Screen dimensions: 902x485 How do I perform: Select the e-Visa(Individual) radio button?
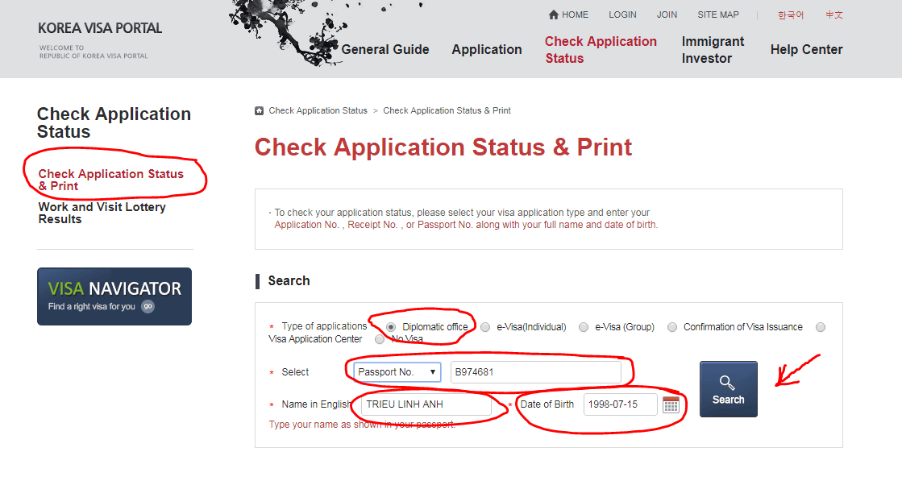[x=485, y=327]
